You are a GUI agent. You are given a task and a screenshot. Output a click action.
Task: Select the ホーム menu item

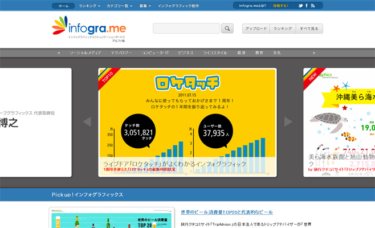coord(63,6)
